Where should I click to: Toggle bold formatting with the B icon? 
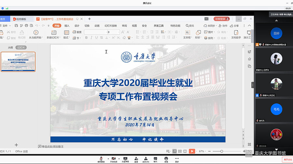point(86,38)
